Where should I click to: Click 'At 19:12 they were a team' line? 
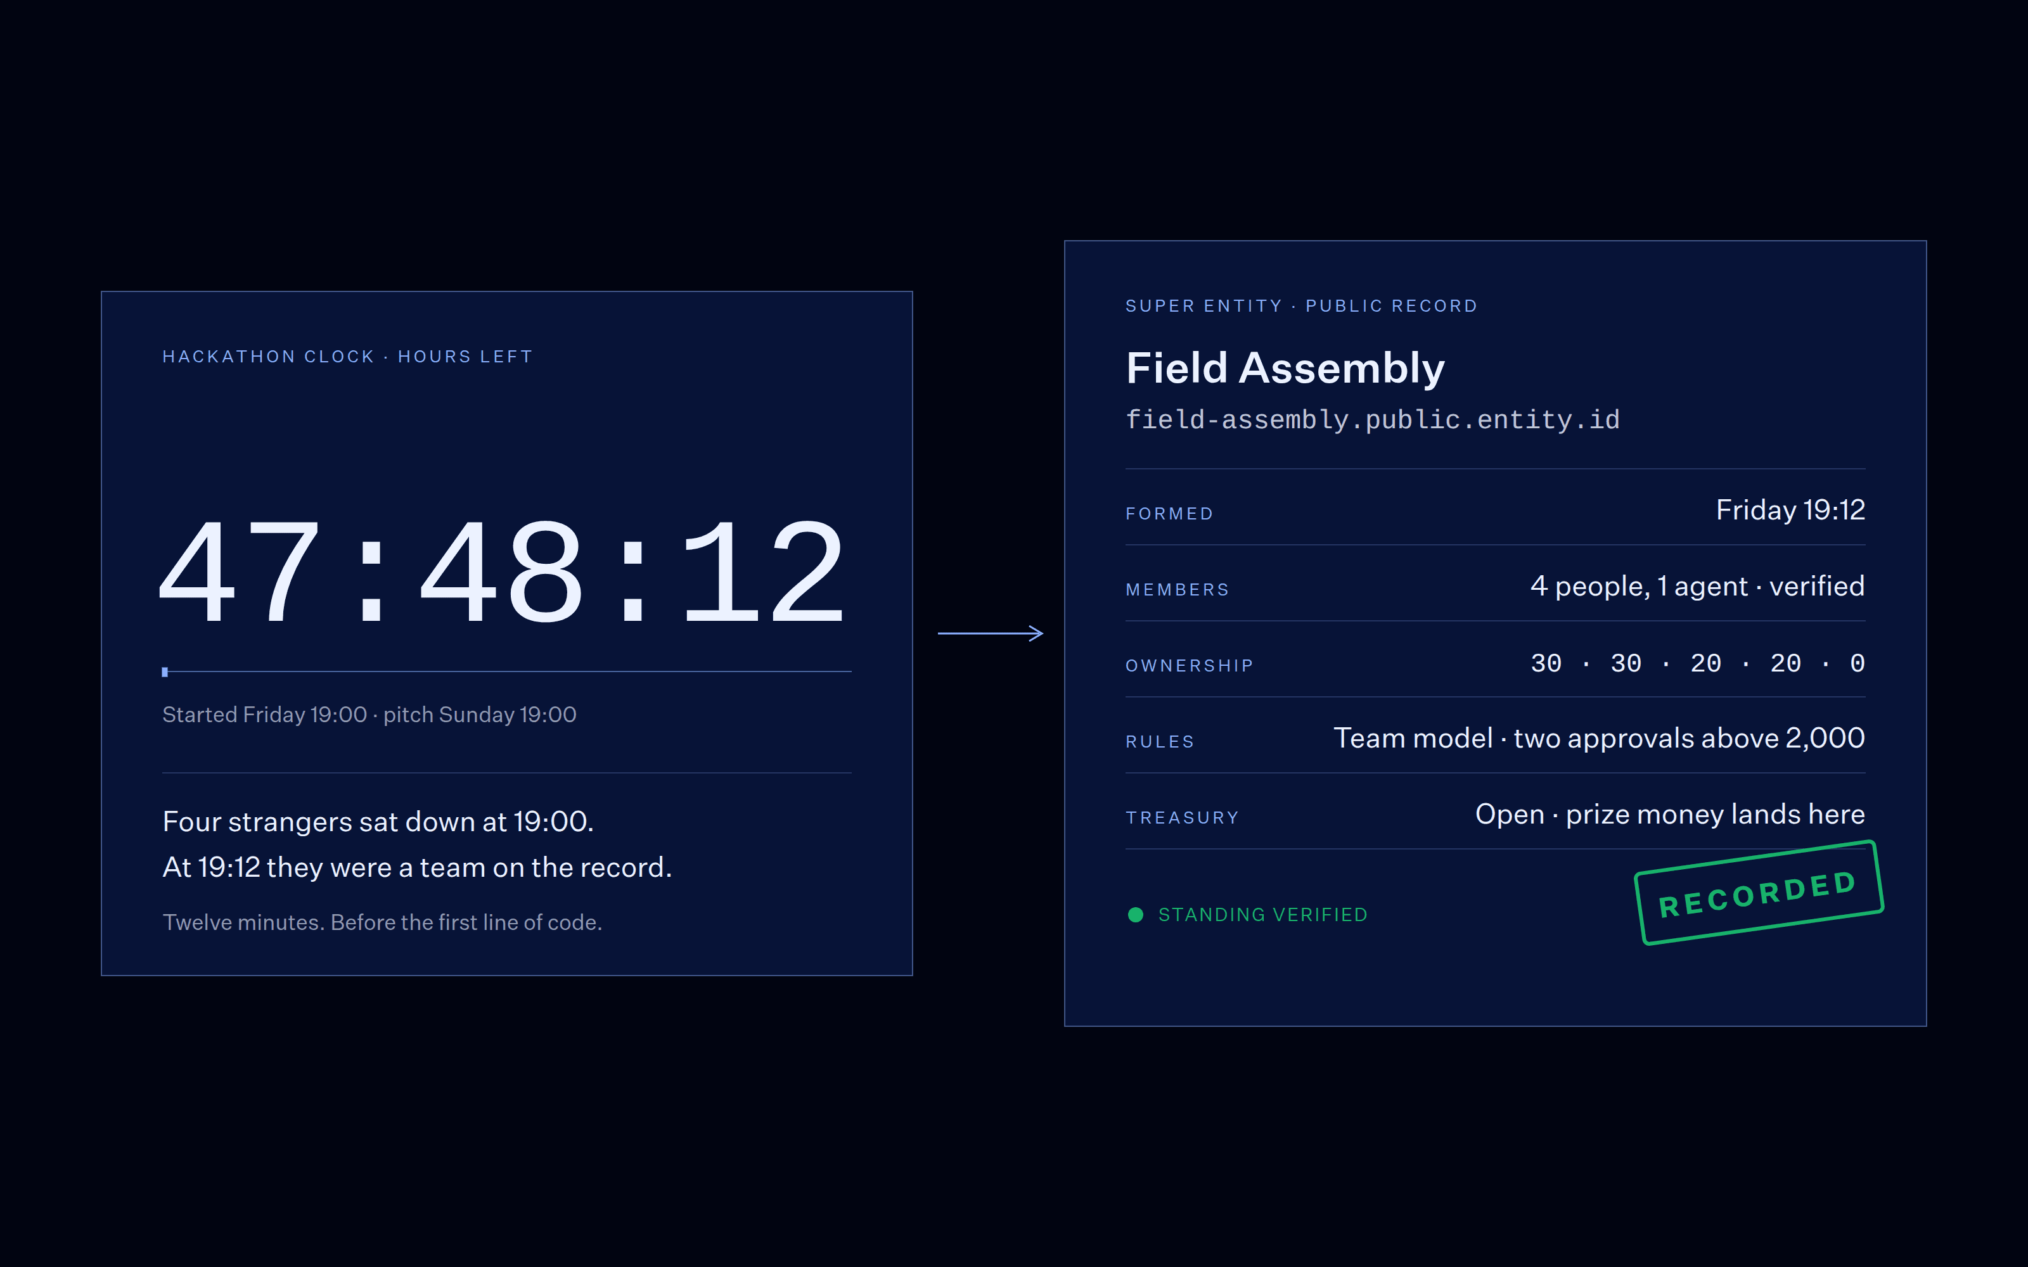coord(416,867)
